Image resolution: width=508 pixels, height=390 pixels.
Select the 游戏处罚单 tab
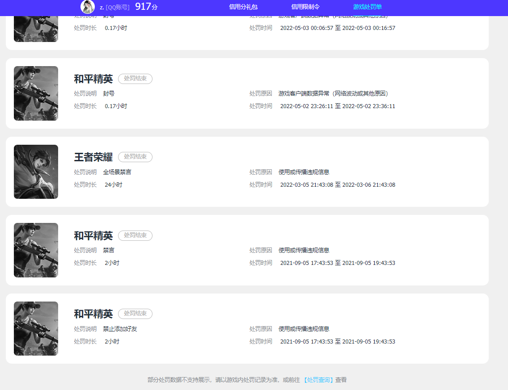367,7
